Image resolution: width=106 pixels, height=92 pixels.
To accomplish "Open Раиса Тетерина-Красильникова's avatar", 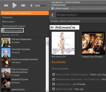I will (6, 72).
